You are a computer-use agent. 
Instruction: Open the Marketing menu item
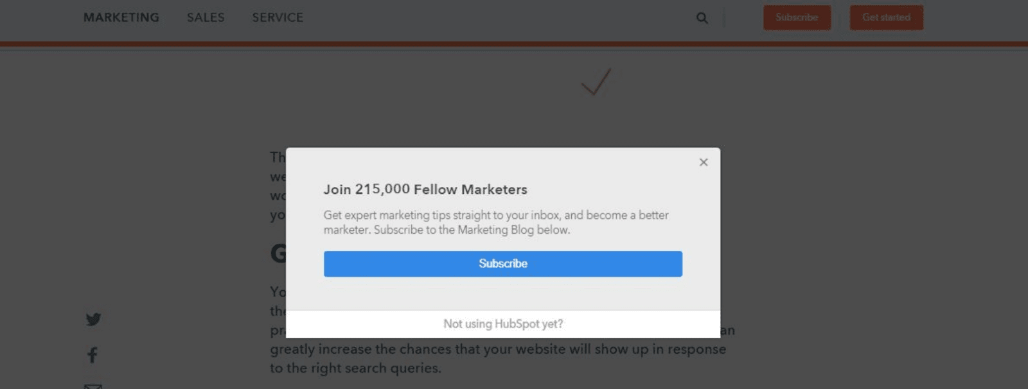pos(121,17)
